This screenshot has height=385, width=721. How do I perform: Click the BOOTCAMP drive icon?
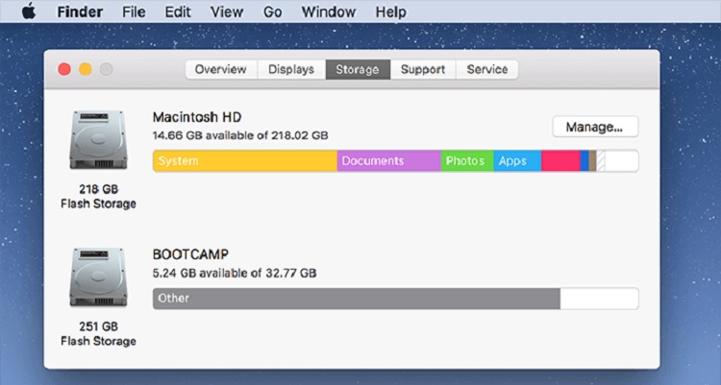[98, 277]
